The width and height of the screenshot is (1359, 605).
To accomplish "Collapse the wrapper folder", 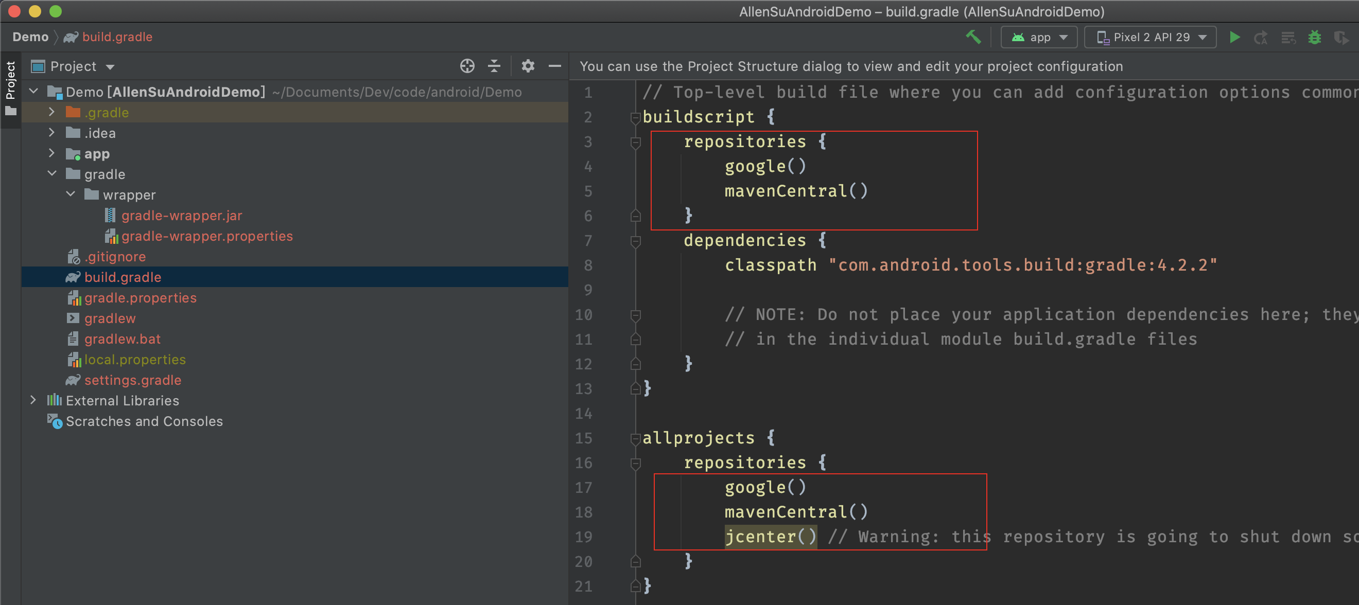I will tap(70, 194).
